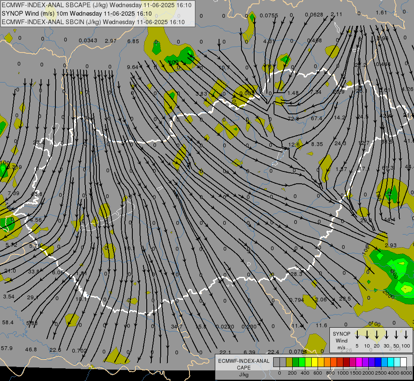Click the map value '46.8'
The height and width of the screenshot is (381, 414).
(31, 350)
